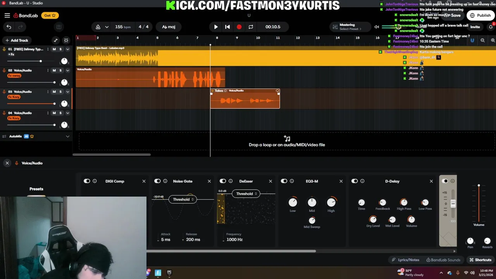Open the Fx swag preset on track 02
Viewport: 496px width, 279px height.
(14, 76)
